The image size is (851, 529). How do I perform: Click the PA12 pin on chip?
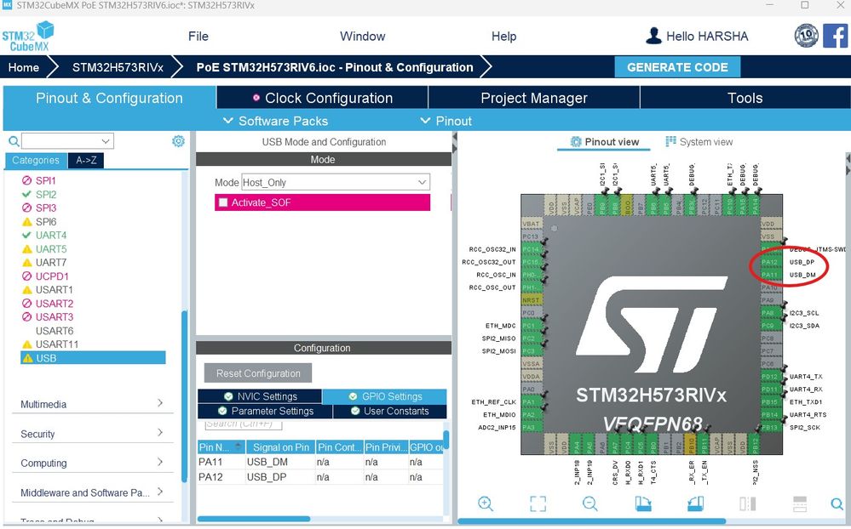769,262
